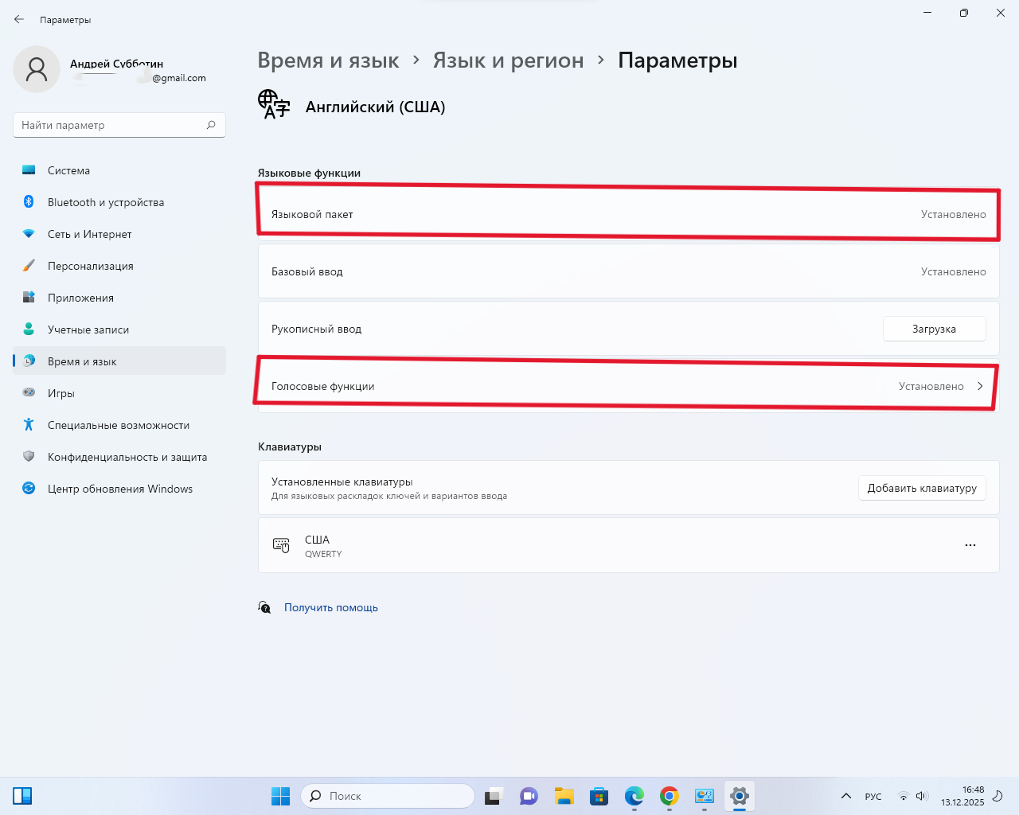1019x815 pixels.
Task: Focus the 'Найти параметр' search field
Action: 119,125
